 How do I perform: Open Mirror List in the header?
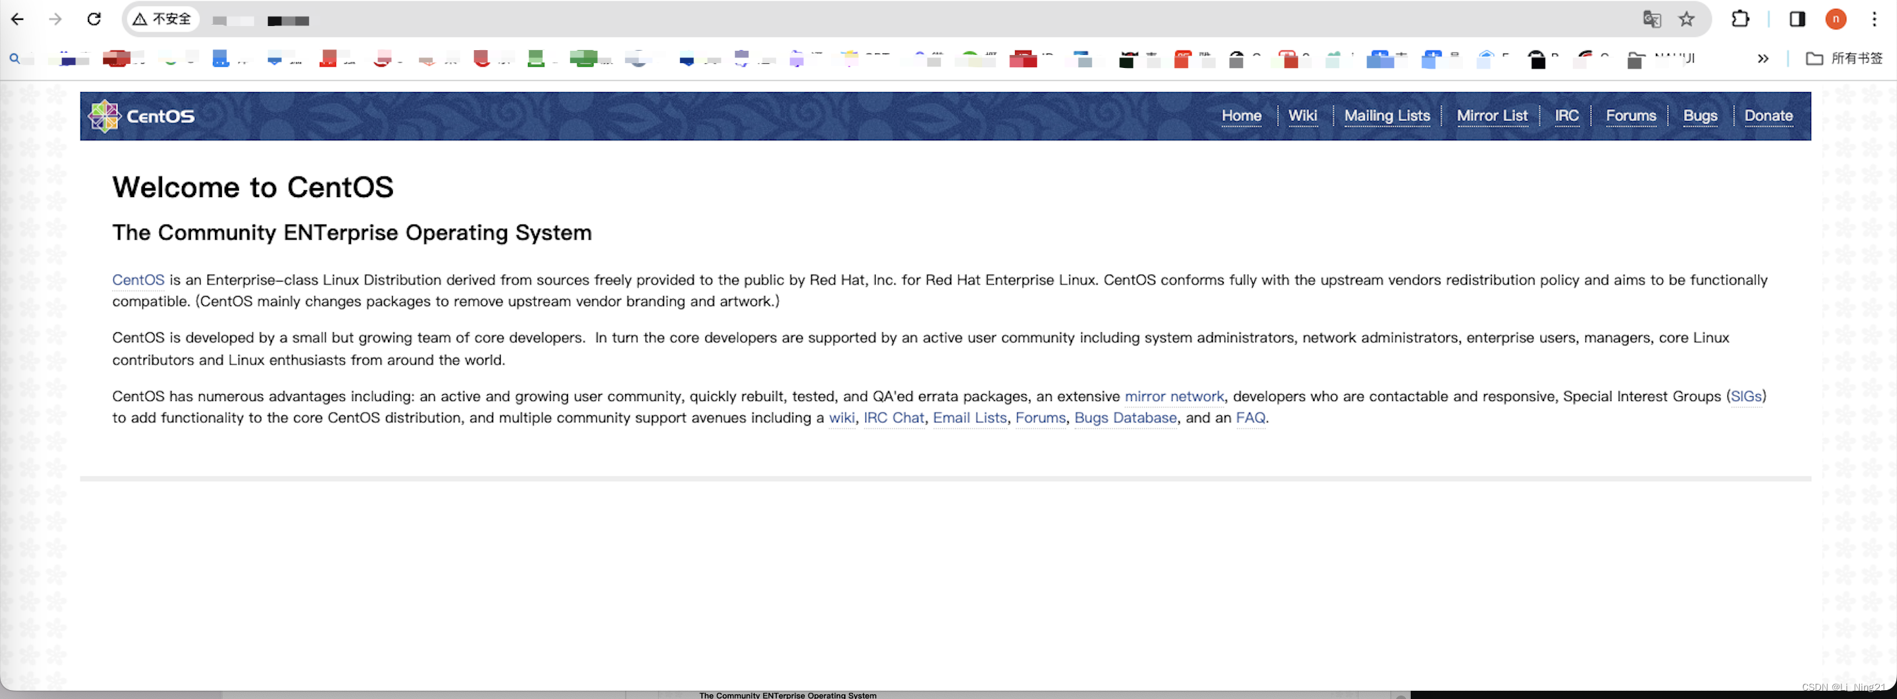[1492, 115]
